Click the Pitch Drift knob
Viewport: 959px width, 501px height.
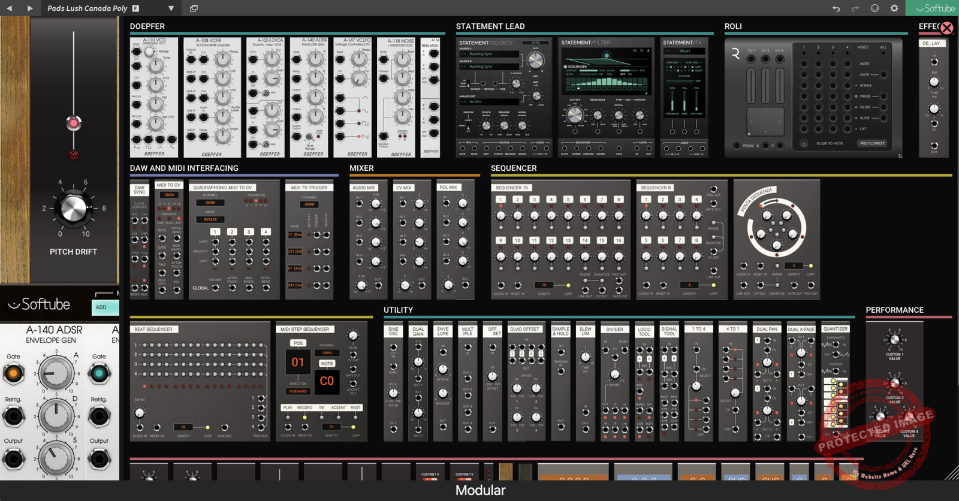coord(74,208)
